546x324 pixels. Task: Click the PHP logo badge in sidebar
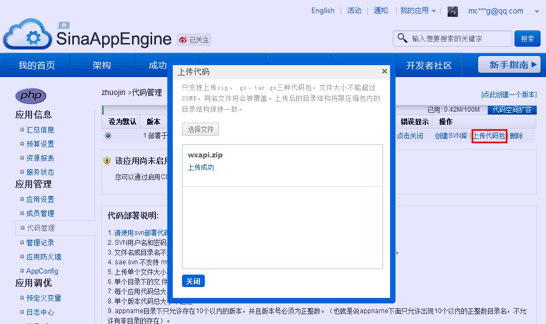30,96
